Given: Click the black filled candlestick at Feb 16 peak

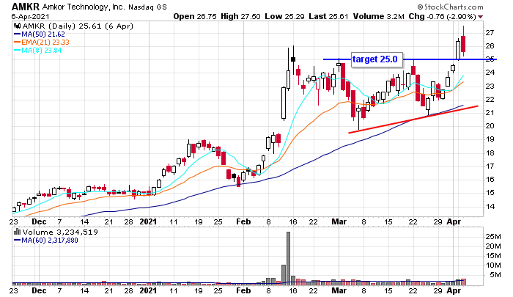Looking at the screenshot, I should [293, 59].
